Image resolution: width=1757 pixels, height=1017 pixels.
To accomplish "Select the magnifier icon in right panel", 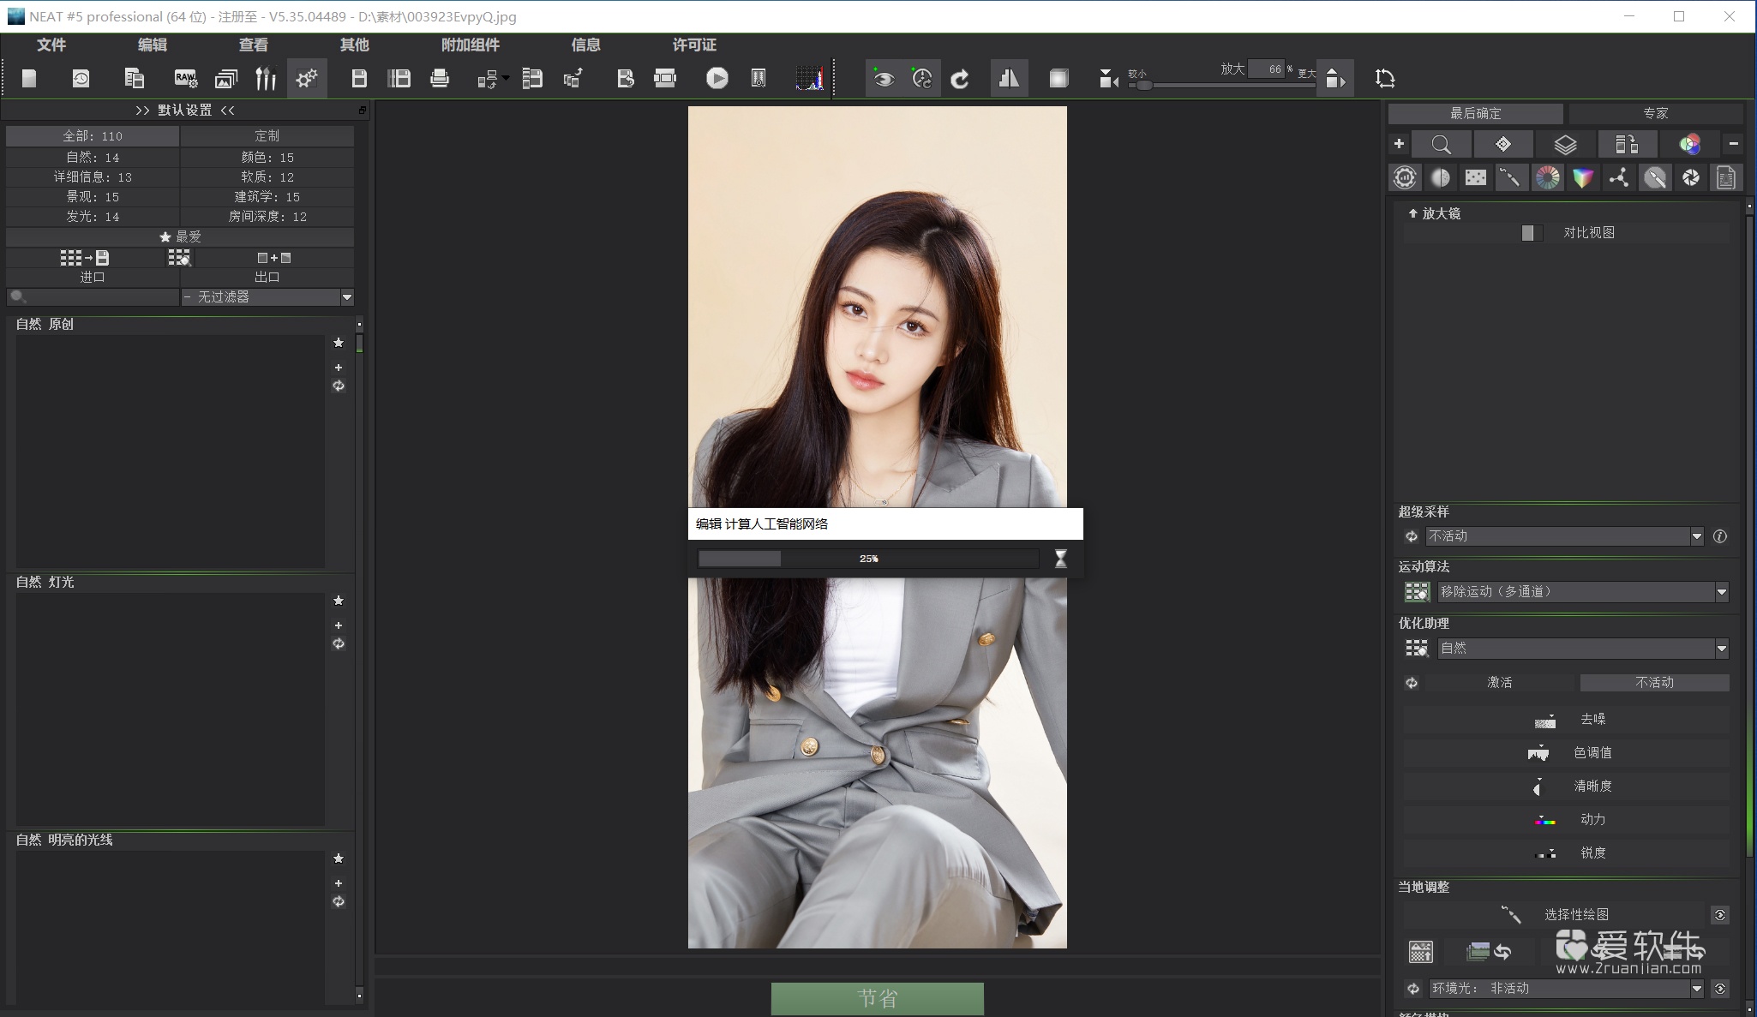I will point(1442,144).
